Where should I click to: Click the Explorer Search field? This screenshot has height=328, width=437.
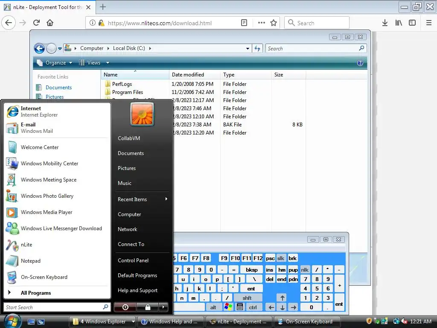pos(316,49)
